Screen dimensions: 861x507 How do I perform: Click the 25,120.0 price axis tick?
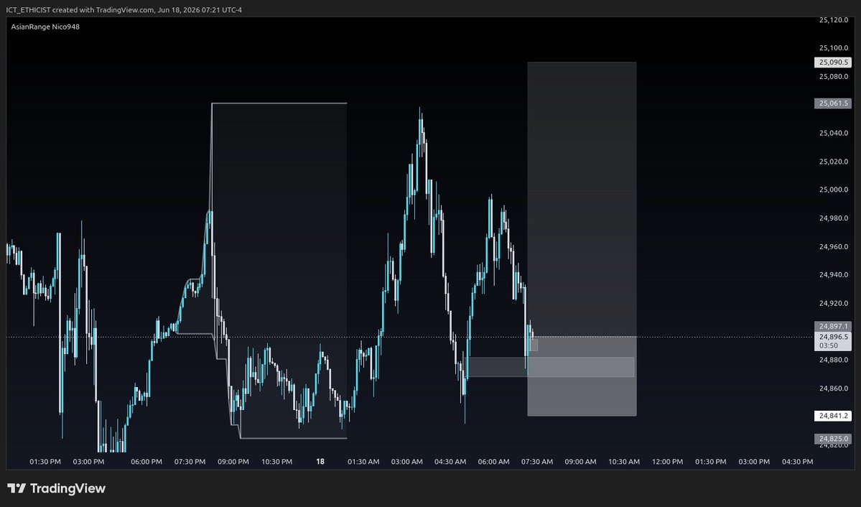point(834,20)
